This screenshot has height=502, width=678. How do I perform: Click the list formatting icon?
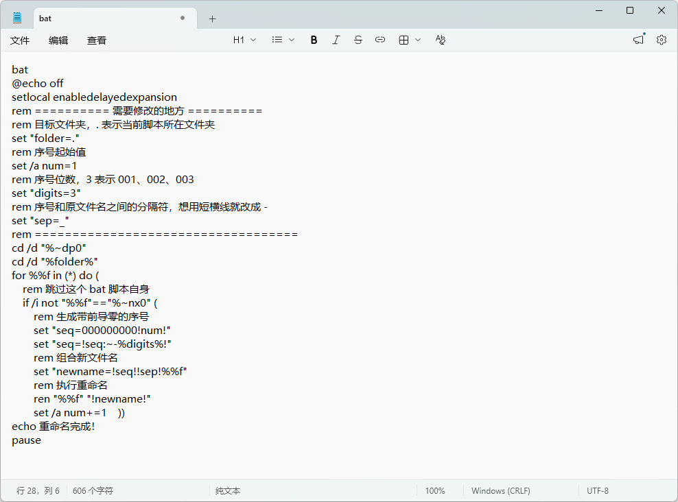click(x=277, y=40)
